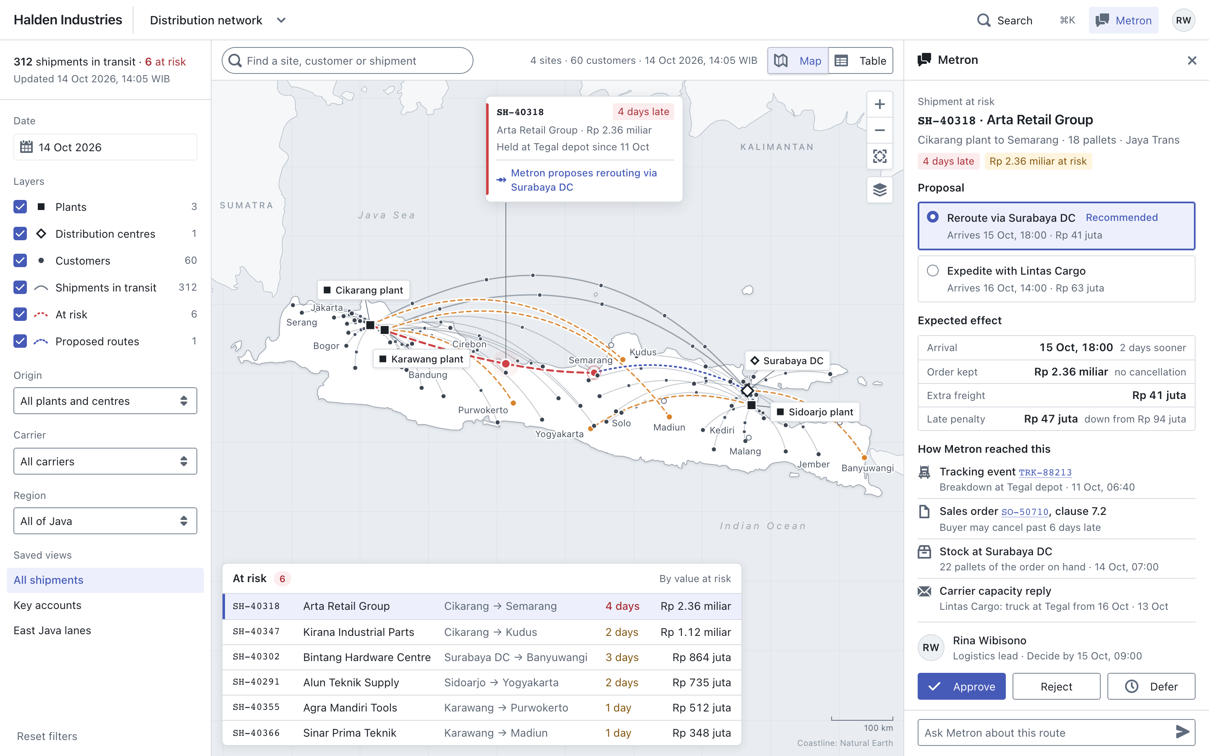Open tracking event TRK-88213 link
This screenshot has width=1209, height=756.
pos(1045,472)
